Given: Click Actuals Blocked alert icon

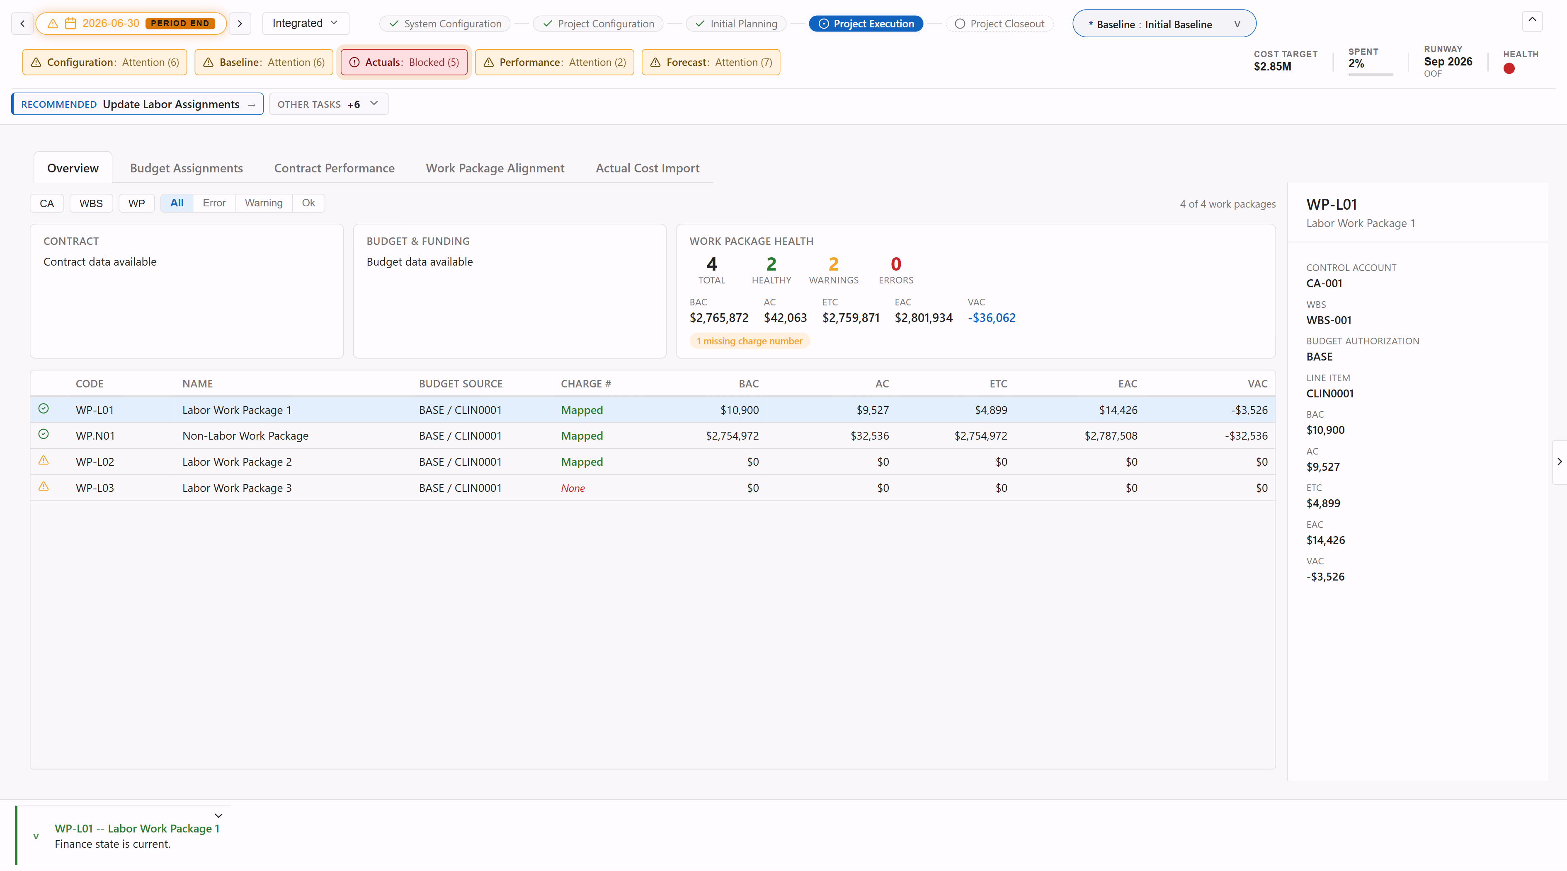Looking at the screenshot, I should click(354, 62).
